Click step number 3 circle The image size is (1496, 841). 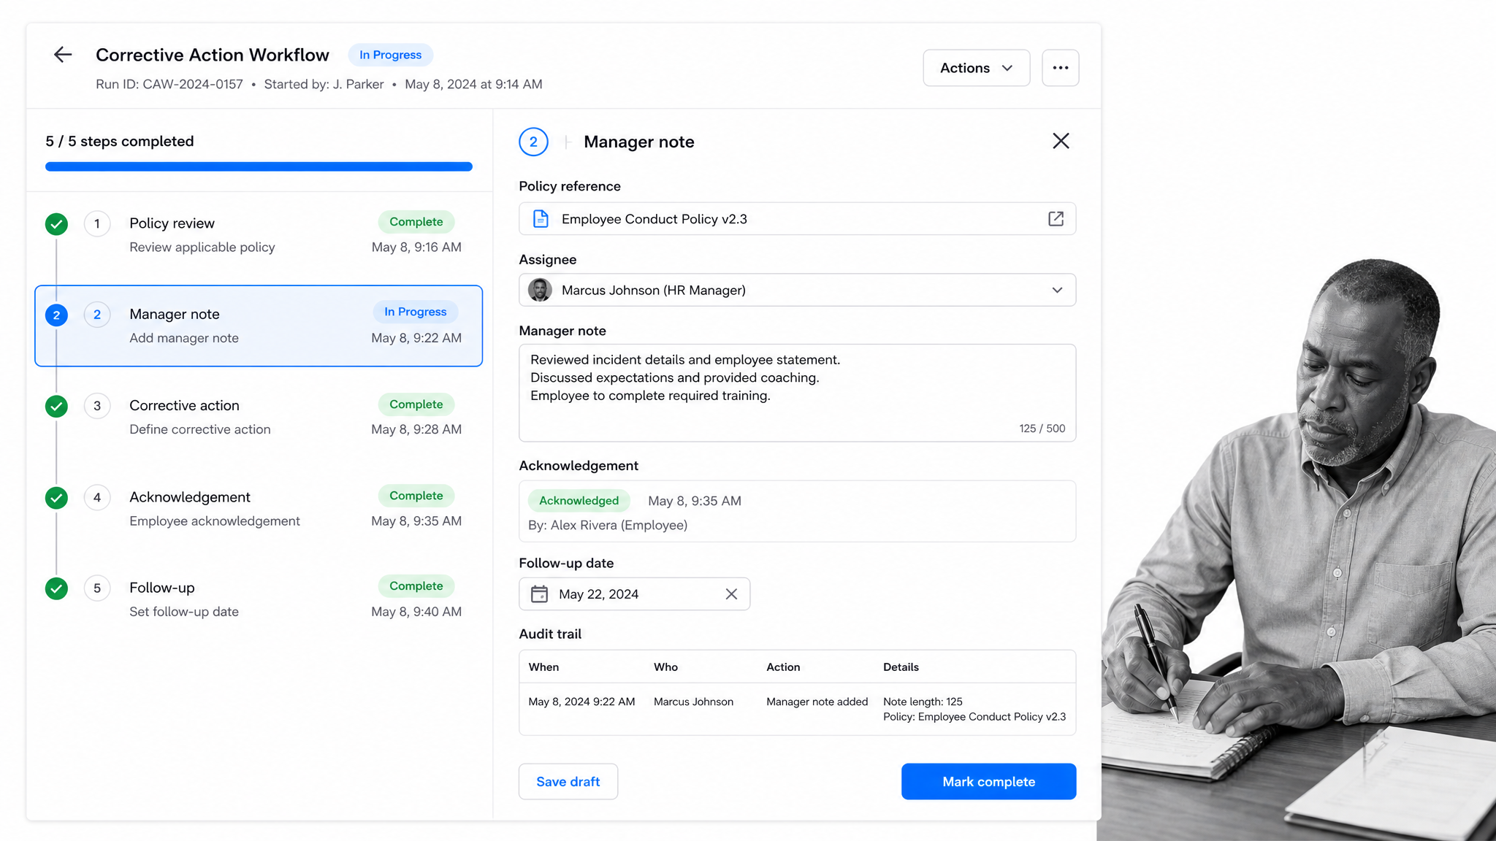coord(97,406)
